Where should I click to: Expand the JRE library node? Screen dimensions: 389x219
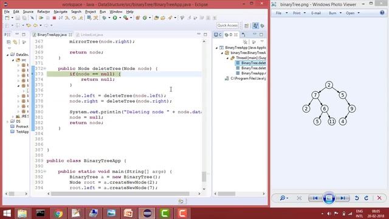coord(13,116)
